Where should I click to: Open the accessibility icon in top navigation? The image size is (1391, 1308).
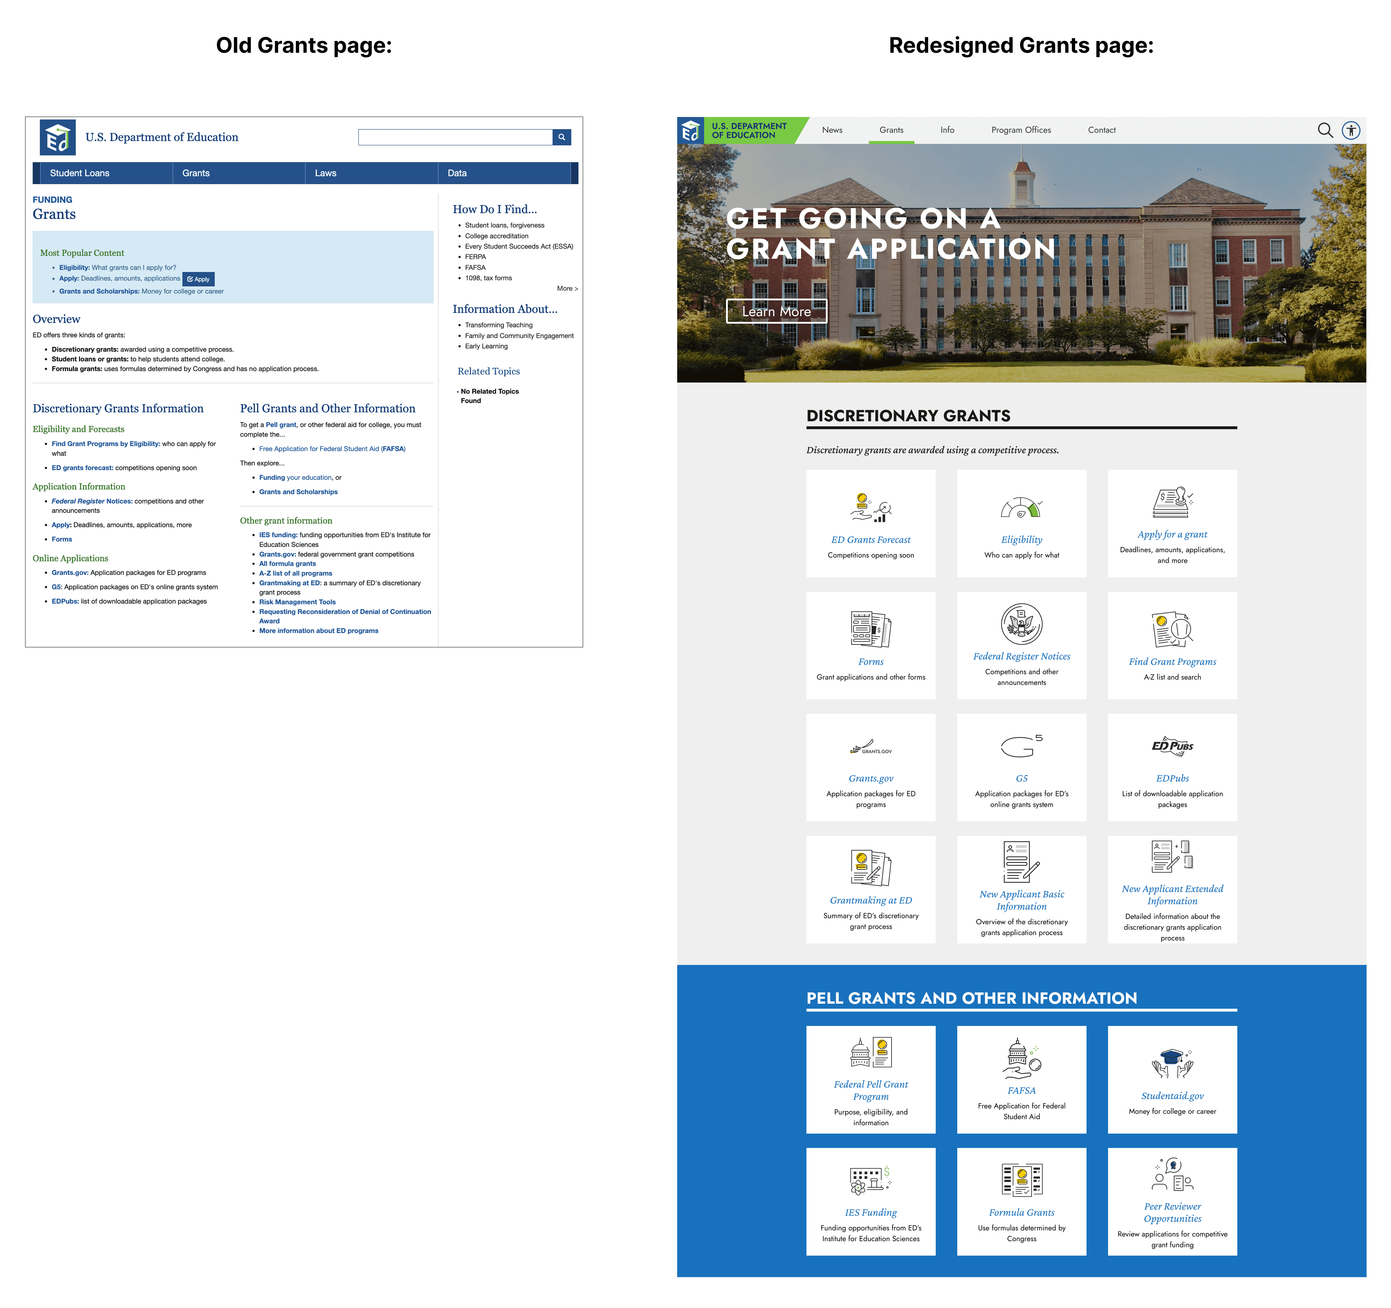click(1350, 130)
